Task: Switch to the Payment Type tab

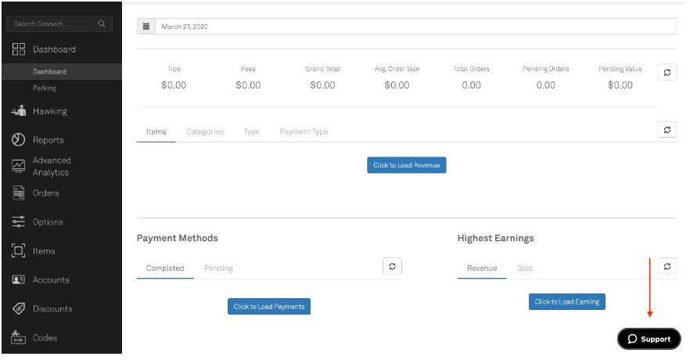Action: point(304,131)
